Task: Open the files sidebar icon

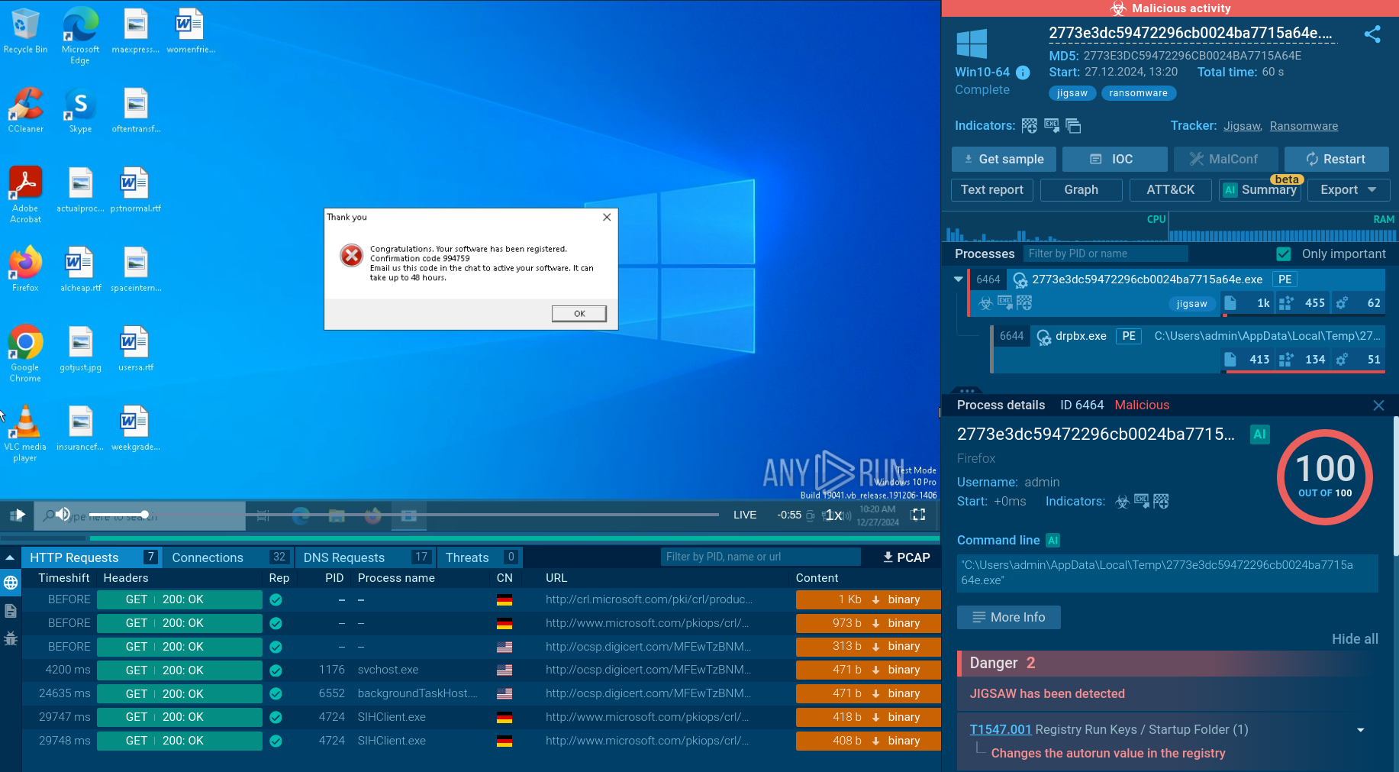Action: pyautogui.click(x=11, y=611)
